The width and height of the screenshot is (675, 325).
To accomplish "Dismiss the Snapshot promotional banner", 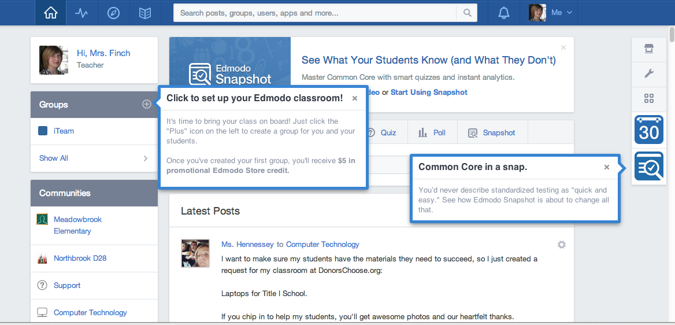I will tap(563, 47).
